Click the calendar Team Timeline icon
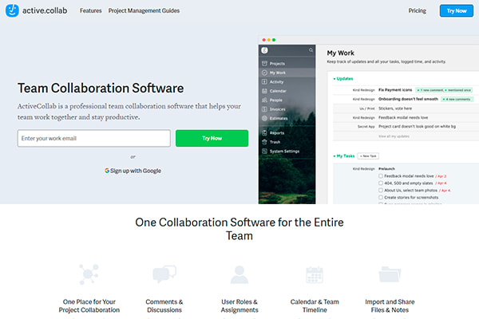The image size is (479, 319). click(315, 274)
